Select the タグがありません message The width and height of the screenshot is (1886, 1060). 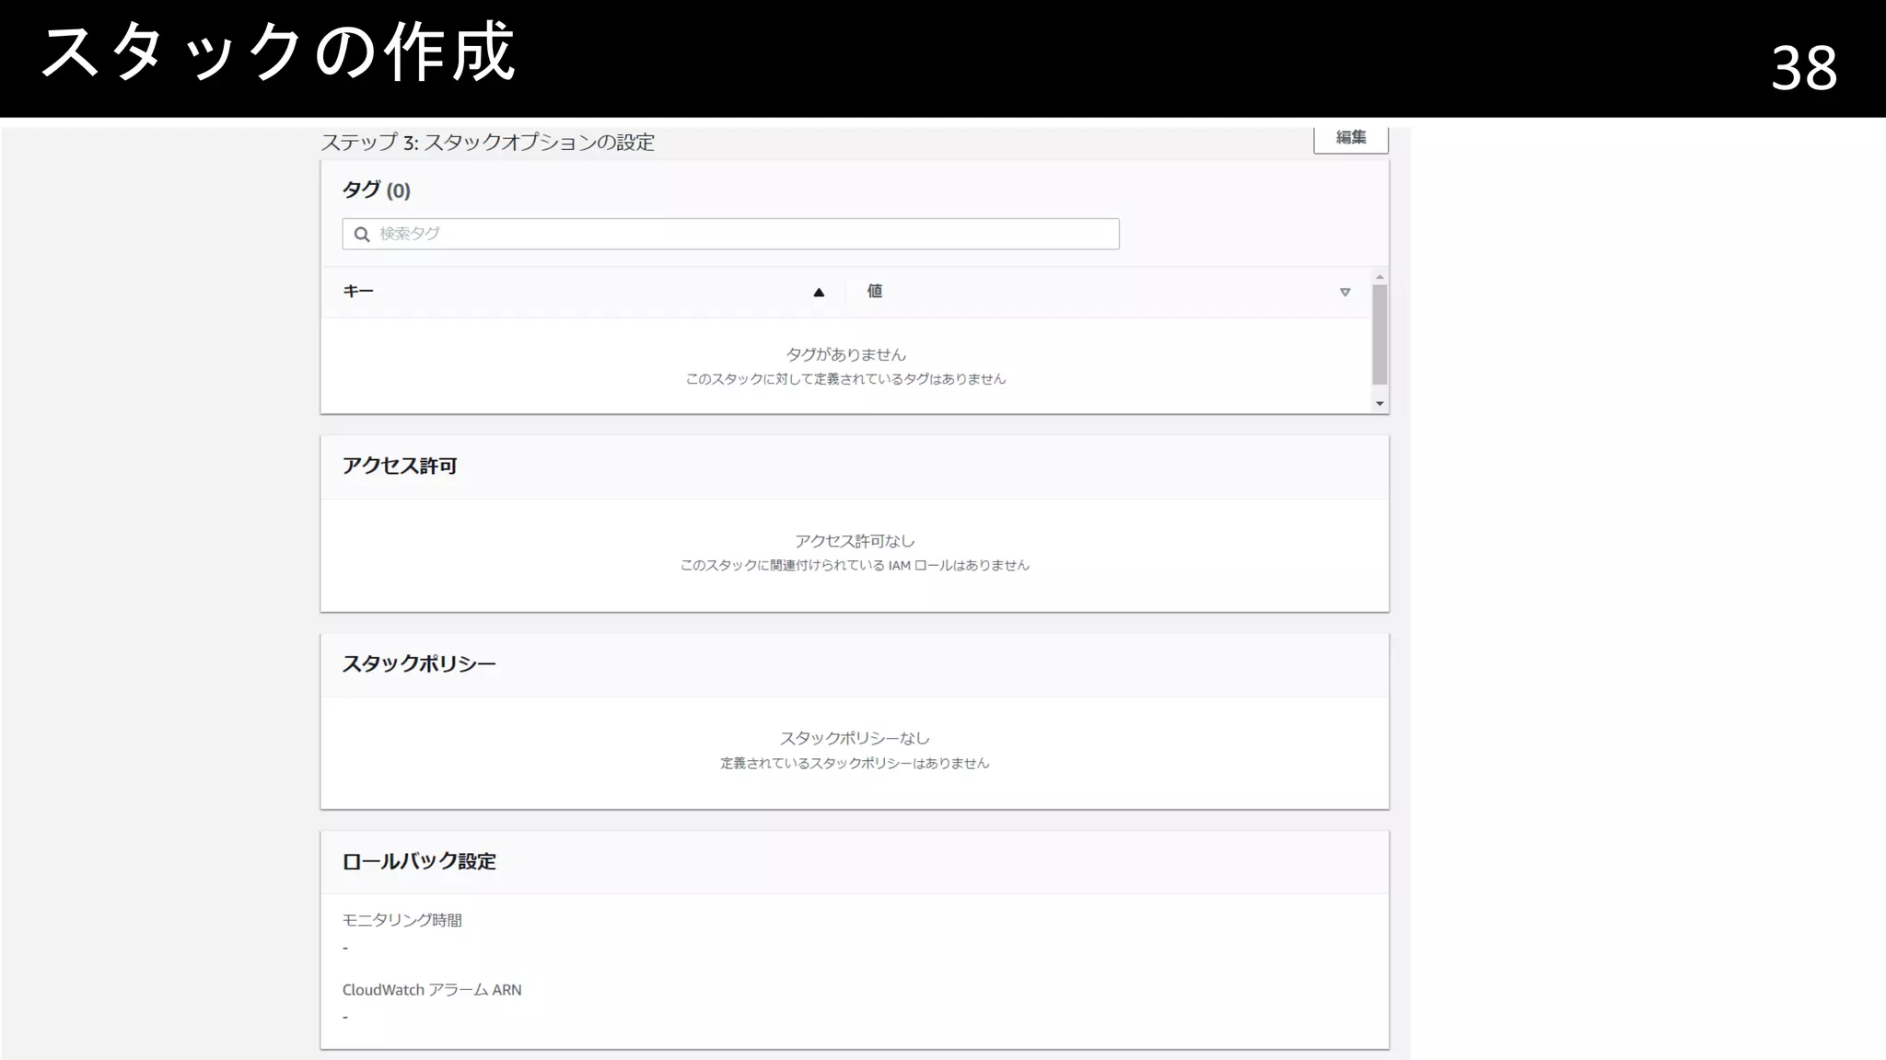(x=845, y=354)
